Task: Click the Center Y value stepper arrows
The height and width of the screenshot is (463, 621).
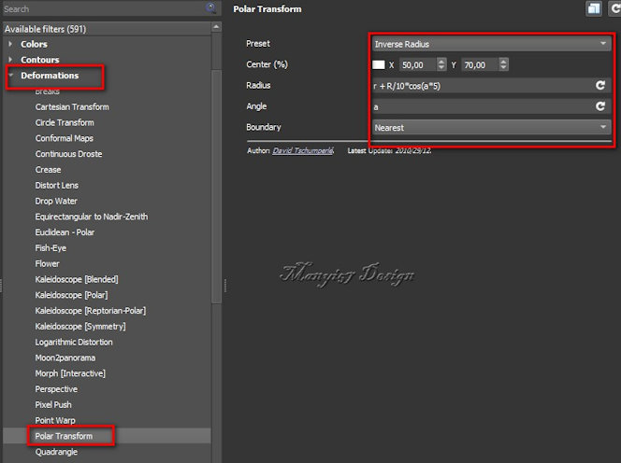Action: [x=504, y=64]
